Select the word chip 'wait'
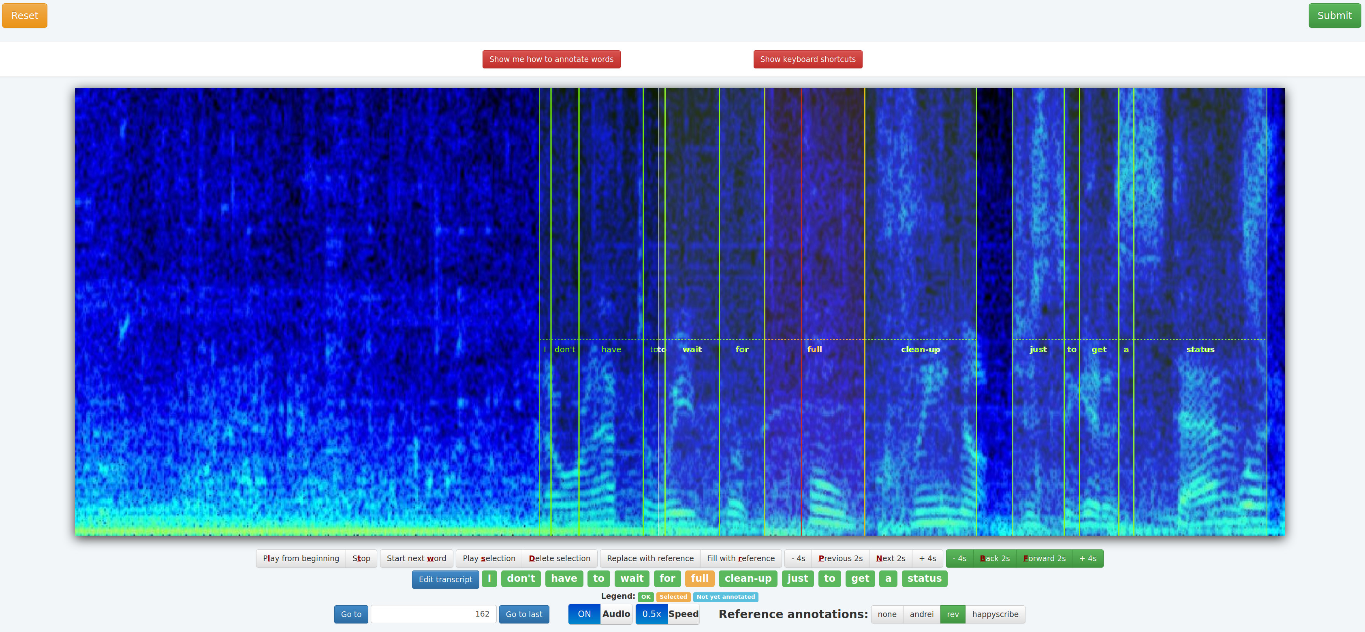Viewport: 1365px width, 632px height. [632, 579]
